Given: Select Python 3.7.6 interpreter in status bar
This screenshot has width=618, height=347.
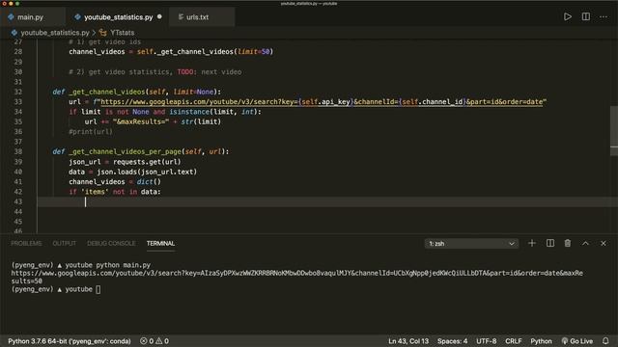Looking at the screenshot, I should click(70, 340).
